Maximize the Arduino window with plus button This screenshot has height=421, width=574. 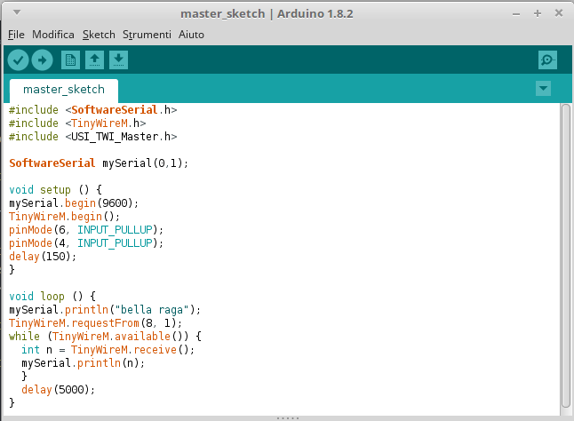[538, 13]
